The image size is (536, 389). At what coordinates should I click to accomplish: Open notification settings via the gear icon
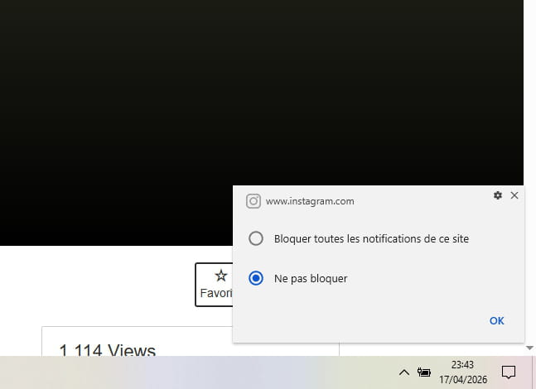click(x=497, y=195)
